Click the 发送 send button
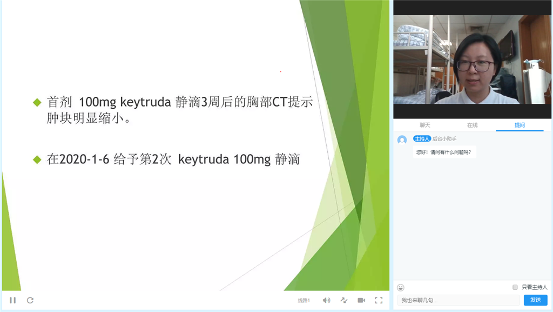 (535, 300)
